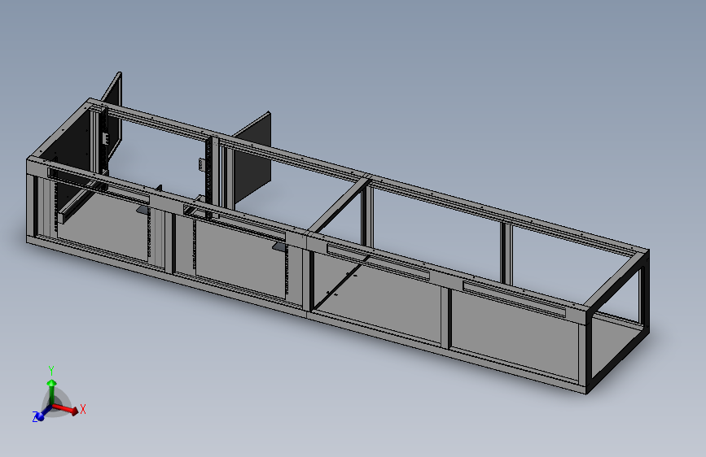
Task: Select the black perforated mounting rail beside the middle panel
Action: click(209, 176)
